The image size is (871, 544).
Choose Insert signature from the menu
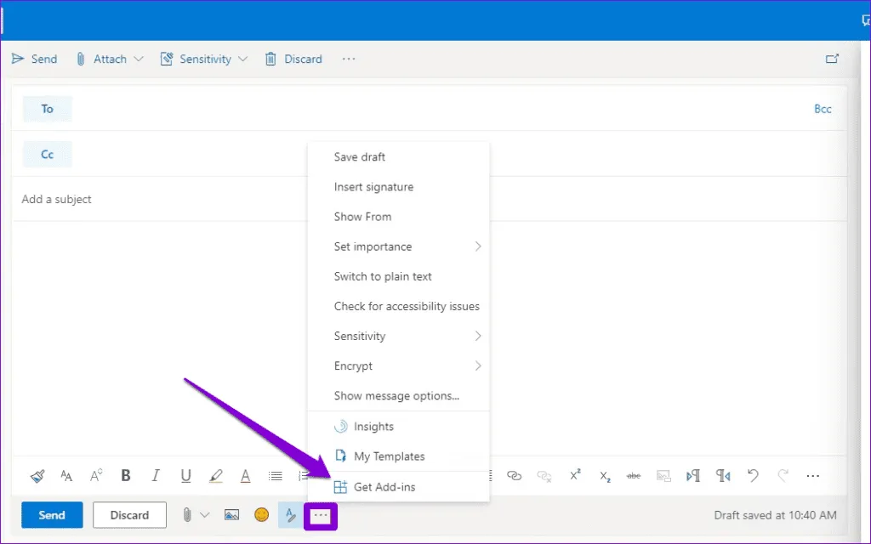tap(373, 187)
